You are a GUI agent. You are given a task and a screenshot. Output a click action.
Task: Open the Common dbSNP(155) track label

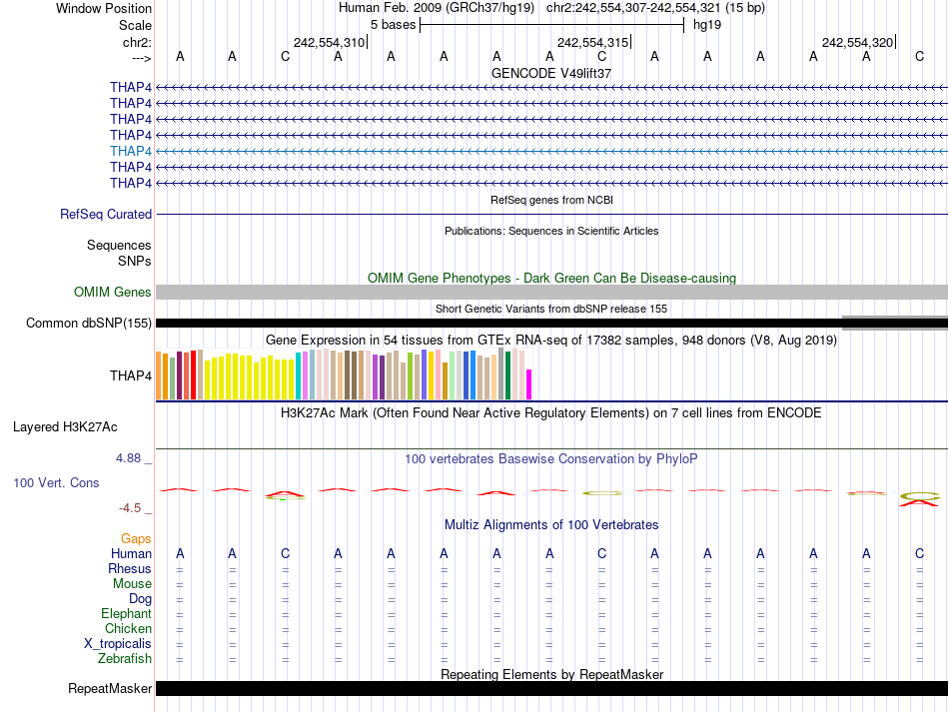pyautogui.click(x=89, y=323)
